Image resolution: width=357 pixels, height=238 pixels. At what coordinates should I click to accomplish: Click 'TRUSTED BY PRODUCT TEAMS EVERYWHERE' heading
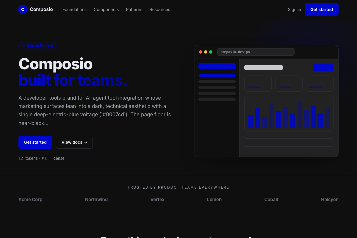tap(178, 187)
